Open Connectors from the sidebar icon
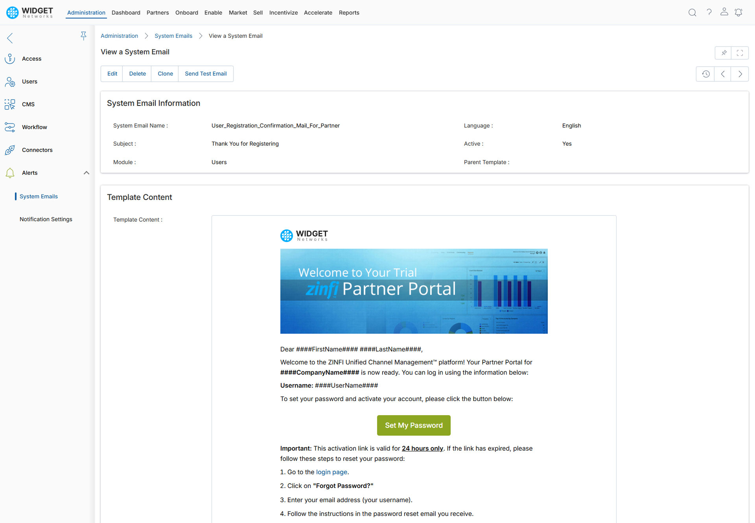 tap(10, 150)
